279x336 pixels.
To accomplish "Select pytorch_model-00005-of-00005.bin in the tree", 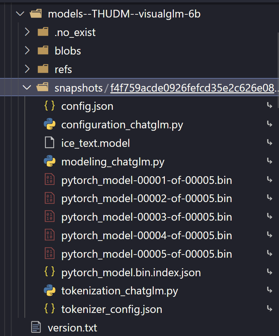I will [147, 254].
